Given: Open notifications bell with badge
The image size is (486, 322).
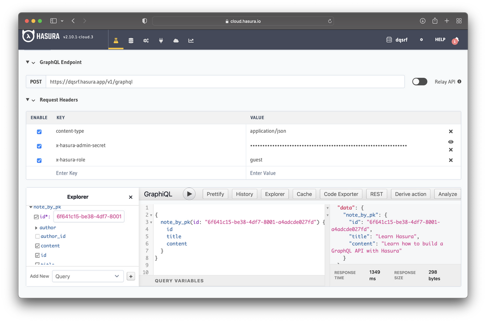Looking at the screenshot, I should pos(455,41).
